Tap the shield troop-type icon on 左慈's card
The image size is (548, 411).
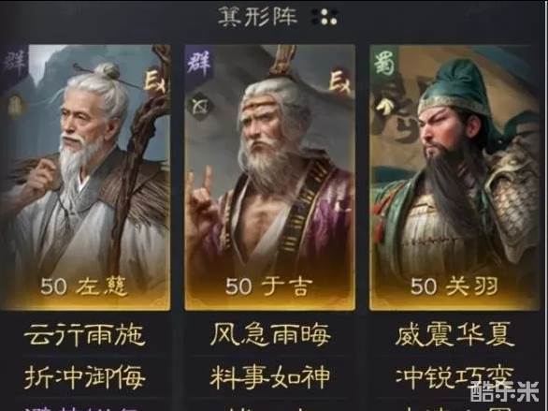[15, 107]
